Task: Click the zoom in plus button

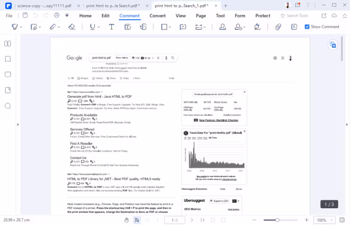Action: point(307,220)
